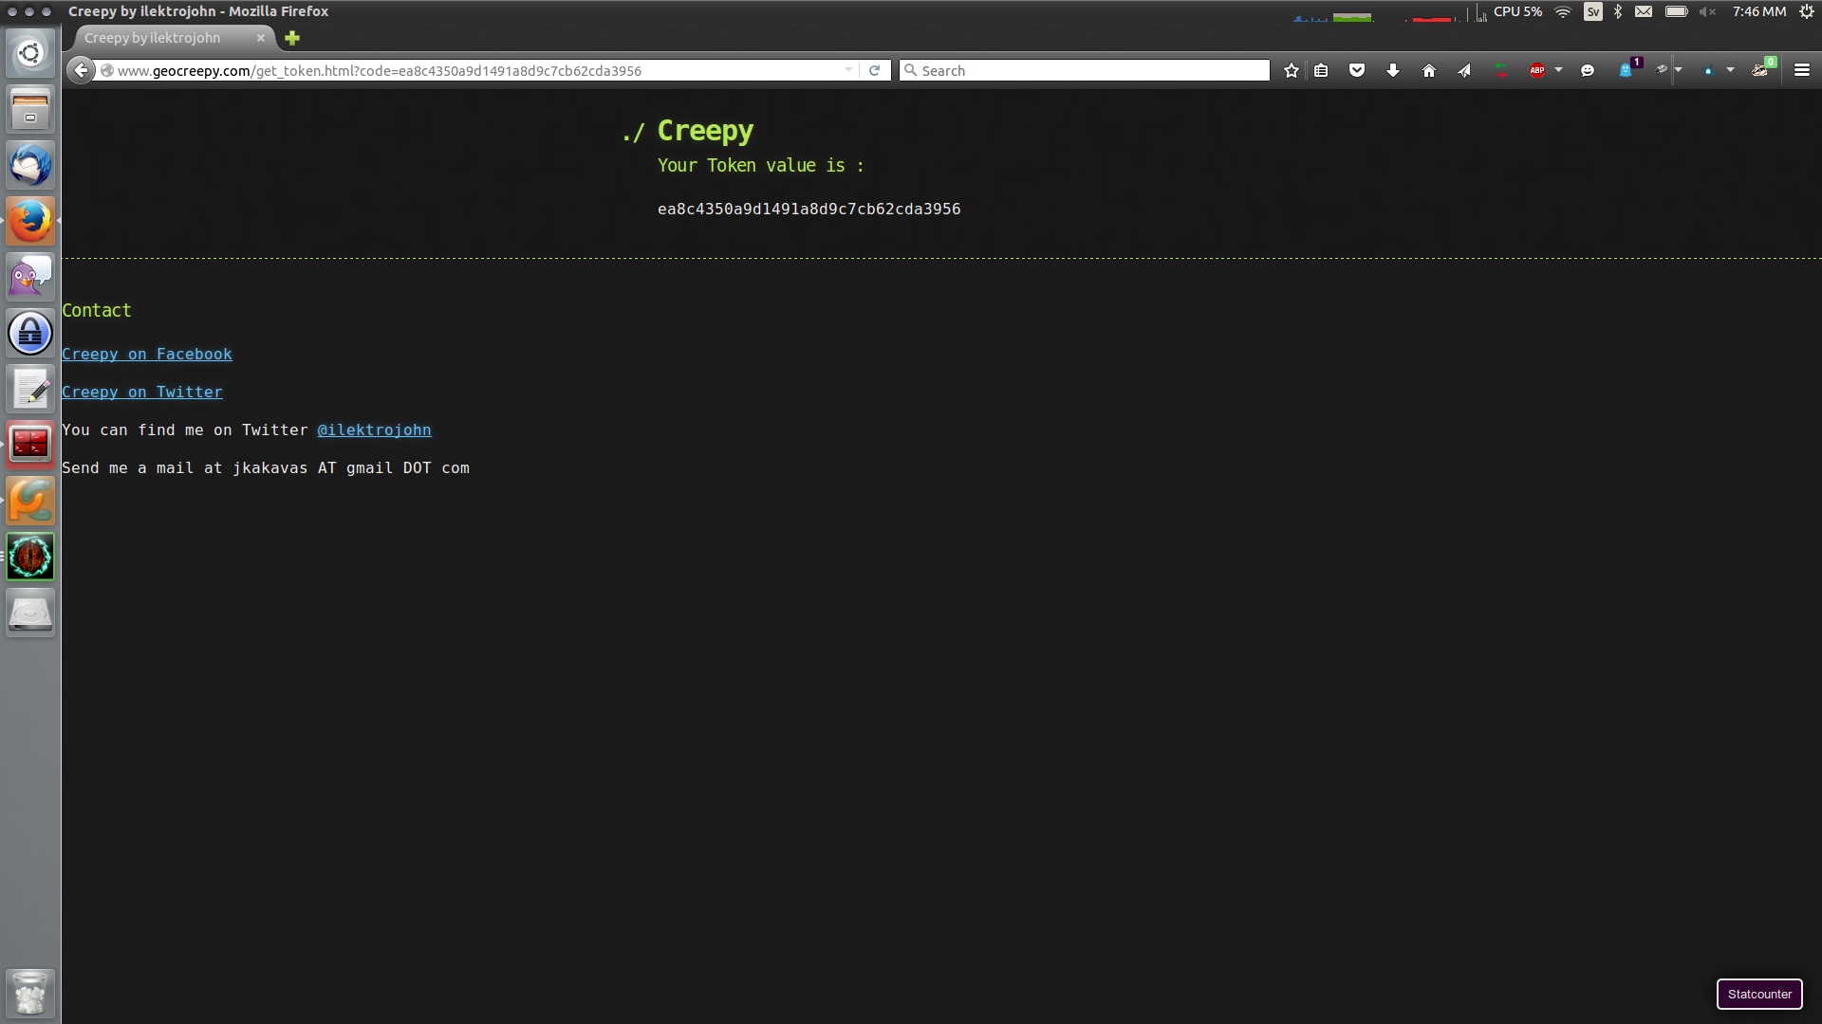Viewport: 1822px width, 1024px height.
Task: Bookmark this page with the star icon
Action: tap(1291, 70)
